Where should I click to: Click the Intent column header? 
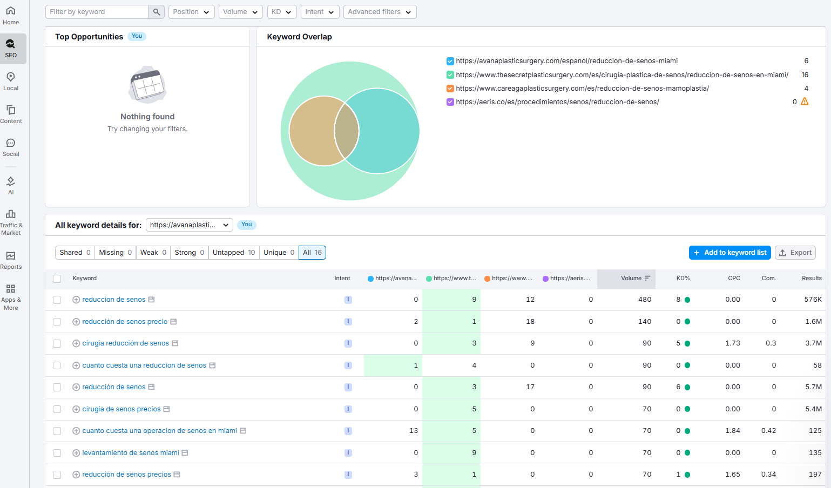click(x=342, y=279)
